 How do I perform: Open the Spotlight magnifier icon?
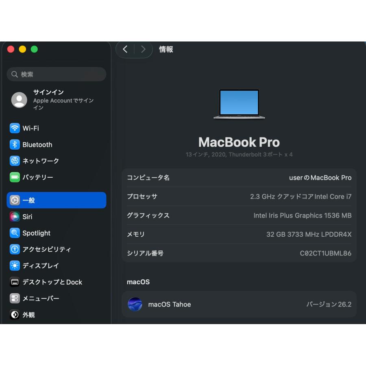(15, 233)
